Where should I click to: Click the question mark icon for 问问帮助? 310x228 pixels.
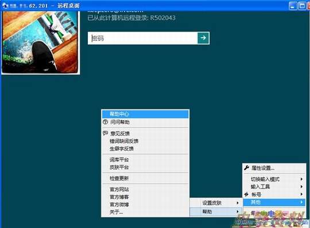point(105,122)
